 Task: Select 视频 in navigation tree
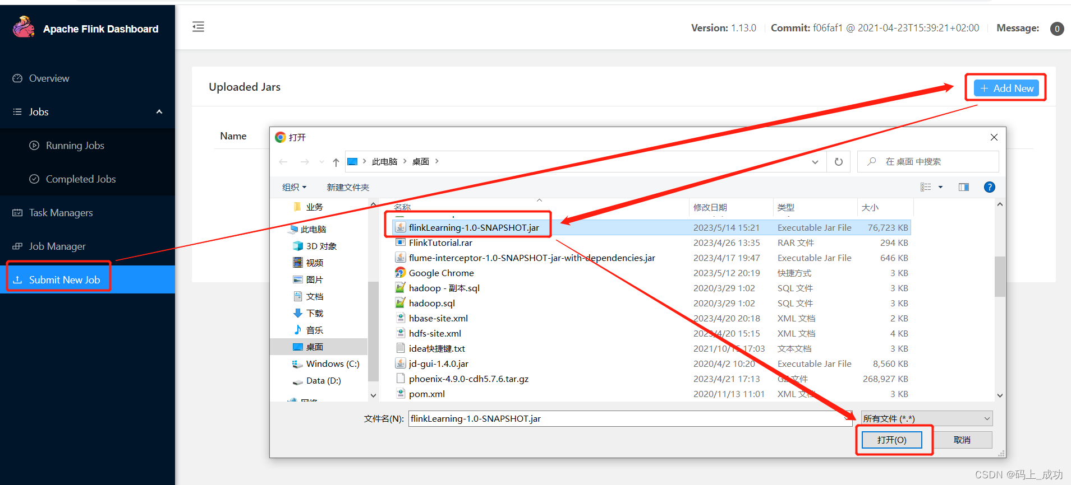[x=314, y=263]
